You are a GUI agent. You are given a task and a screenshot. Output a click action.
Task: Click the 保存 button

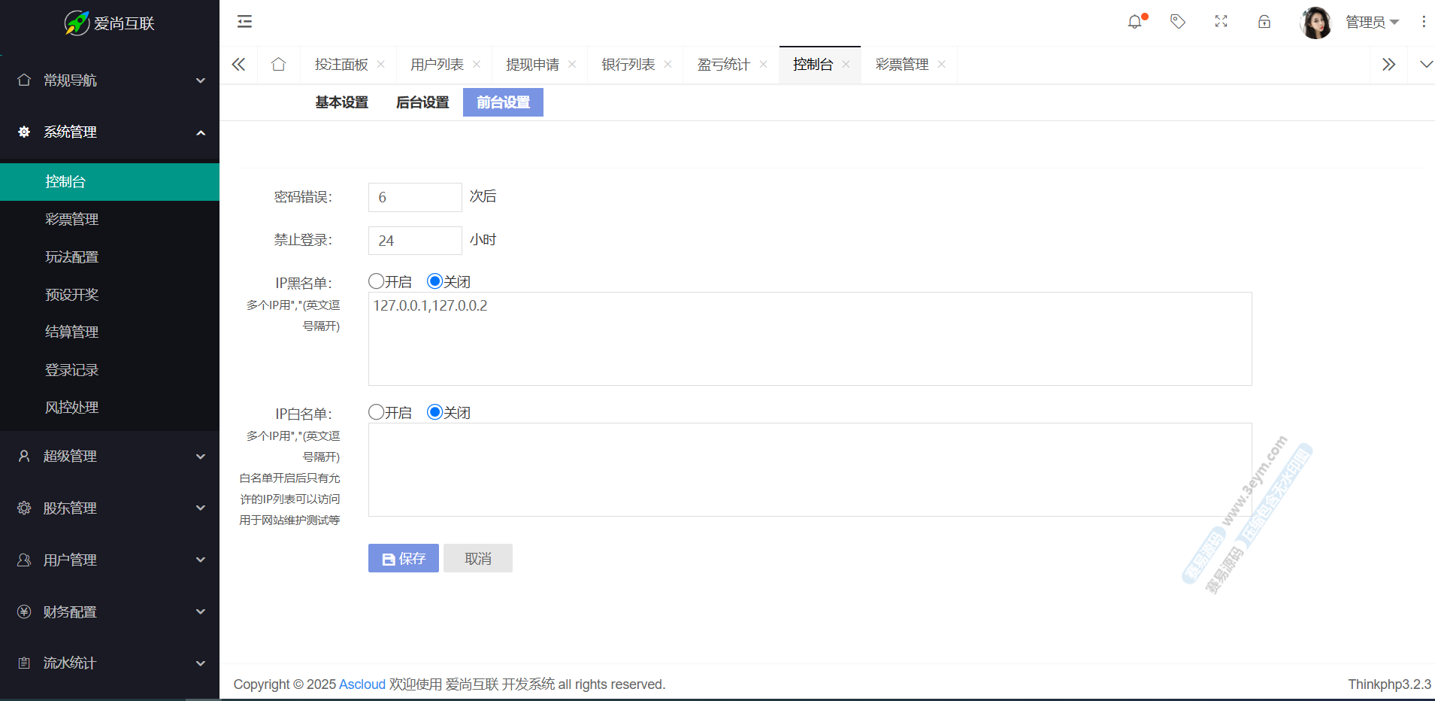pyautogui.click(x=403, y=559)
